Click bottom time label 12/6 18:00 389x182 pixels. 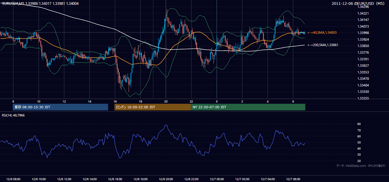click(x=140, y=179)
